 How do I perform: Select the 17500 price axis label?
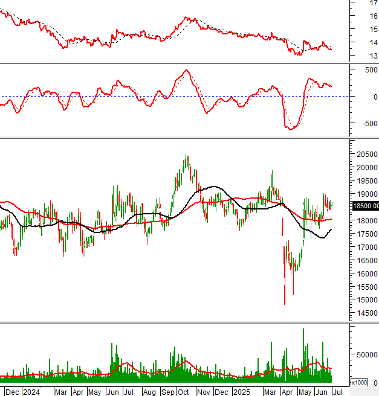click(x=367, y=234)
